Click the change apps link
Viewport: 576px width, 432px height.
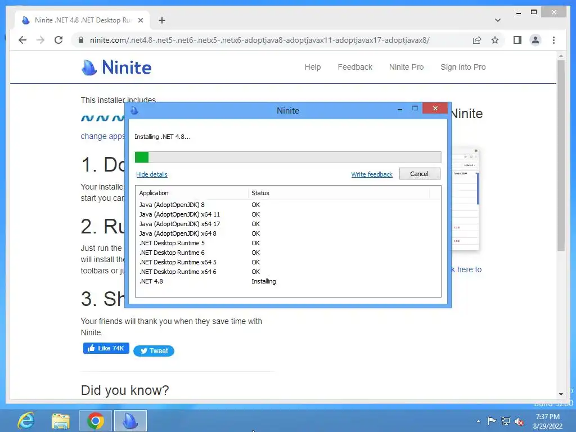point(102,136)
